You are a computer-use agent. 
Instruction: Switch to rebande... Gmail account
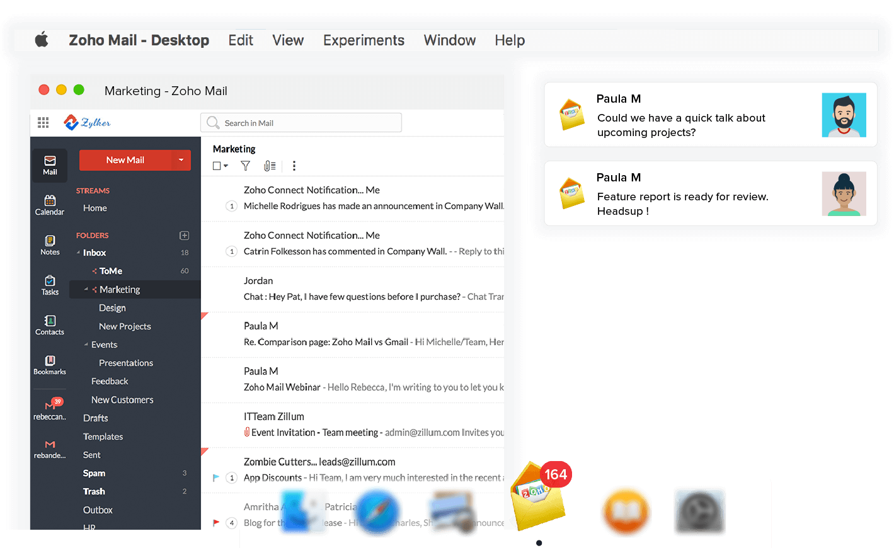[x=50, y=449]
